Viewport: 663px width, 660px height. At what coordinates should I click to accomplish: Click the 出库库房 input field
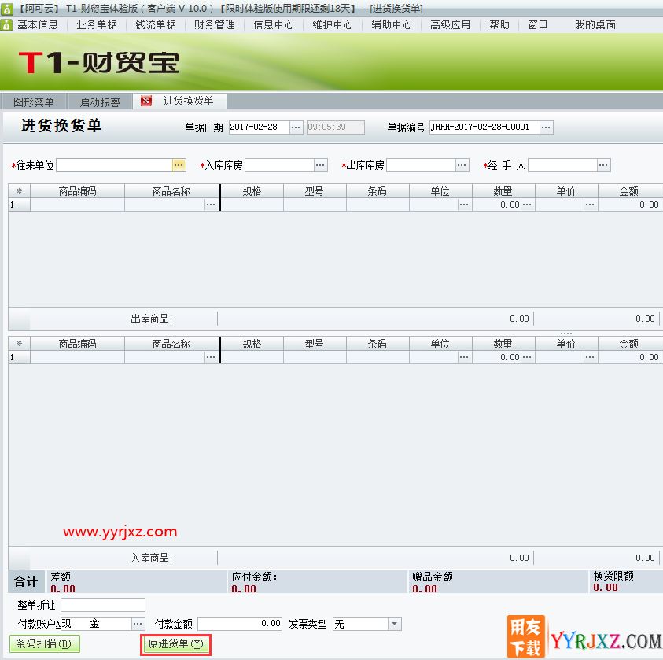[x=421, y=165]
